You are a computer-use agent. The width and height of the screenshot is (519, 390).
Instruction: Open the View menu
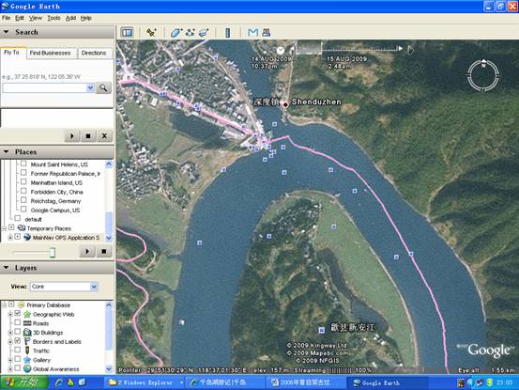36,18
